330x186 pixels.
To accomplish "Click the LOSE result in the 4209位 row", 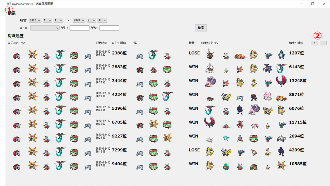I will tap(194, 150).
